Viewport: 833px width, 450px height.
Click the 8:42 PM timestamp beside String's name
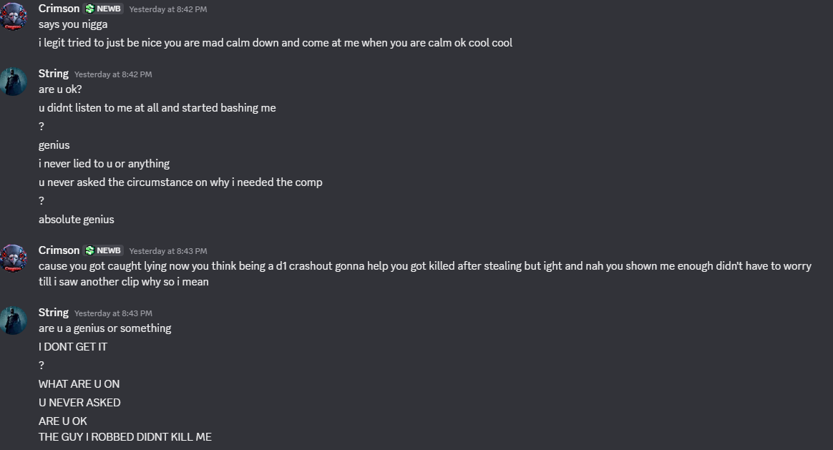point(113,74)
